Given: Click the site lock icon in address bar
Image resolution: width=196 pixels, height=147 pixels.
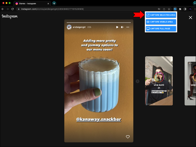Looking at the screenshot, I should pyautogui.click(x=19, y=9).
